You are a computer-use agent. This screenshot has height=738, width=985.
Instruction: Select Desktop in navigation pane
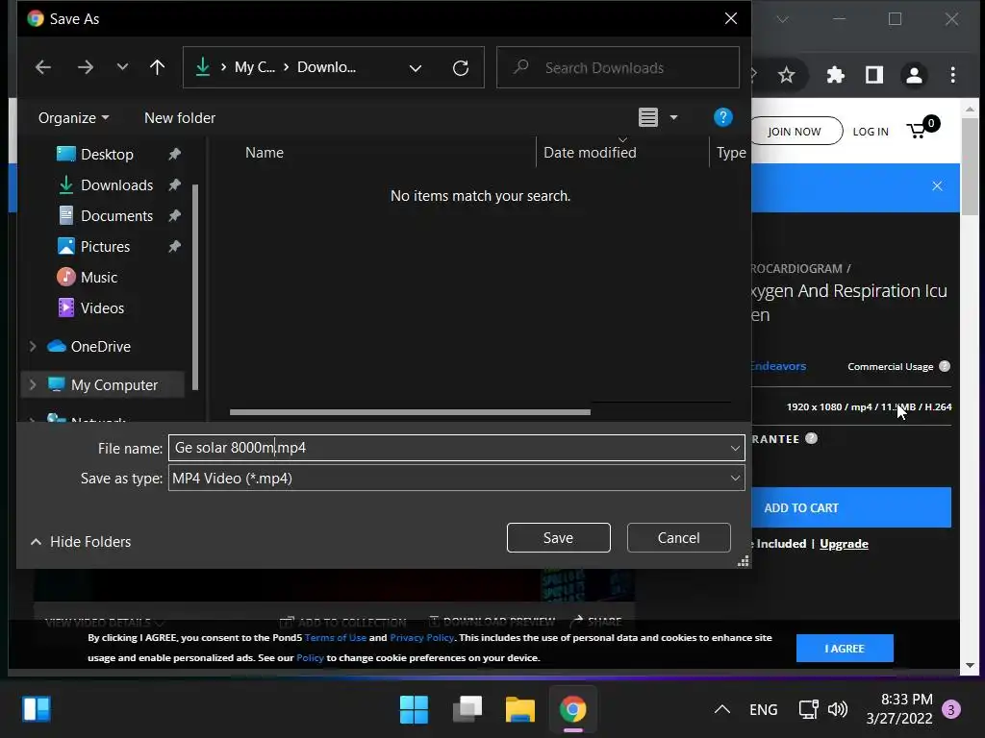(107, 155)
